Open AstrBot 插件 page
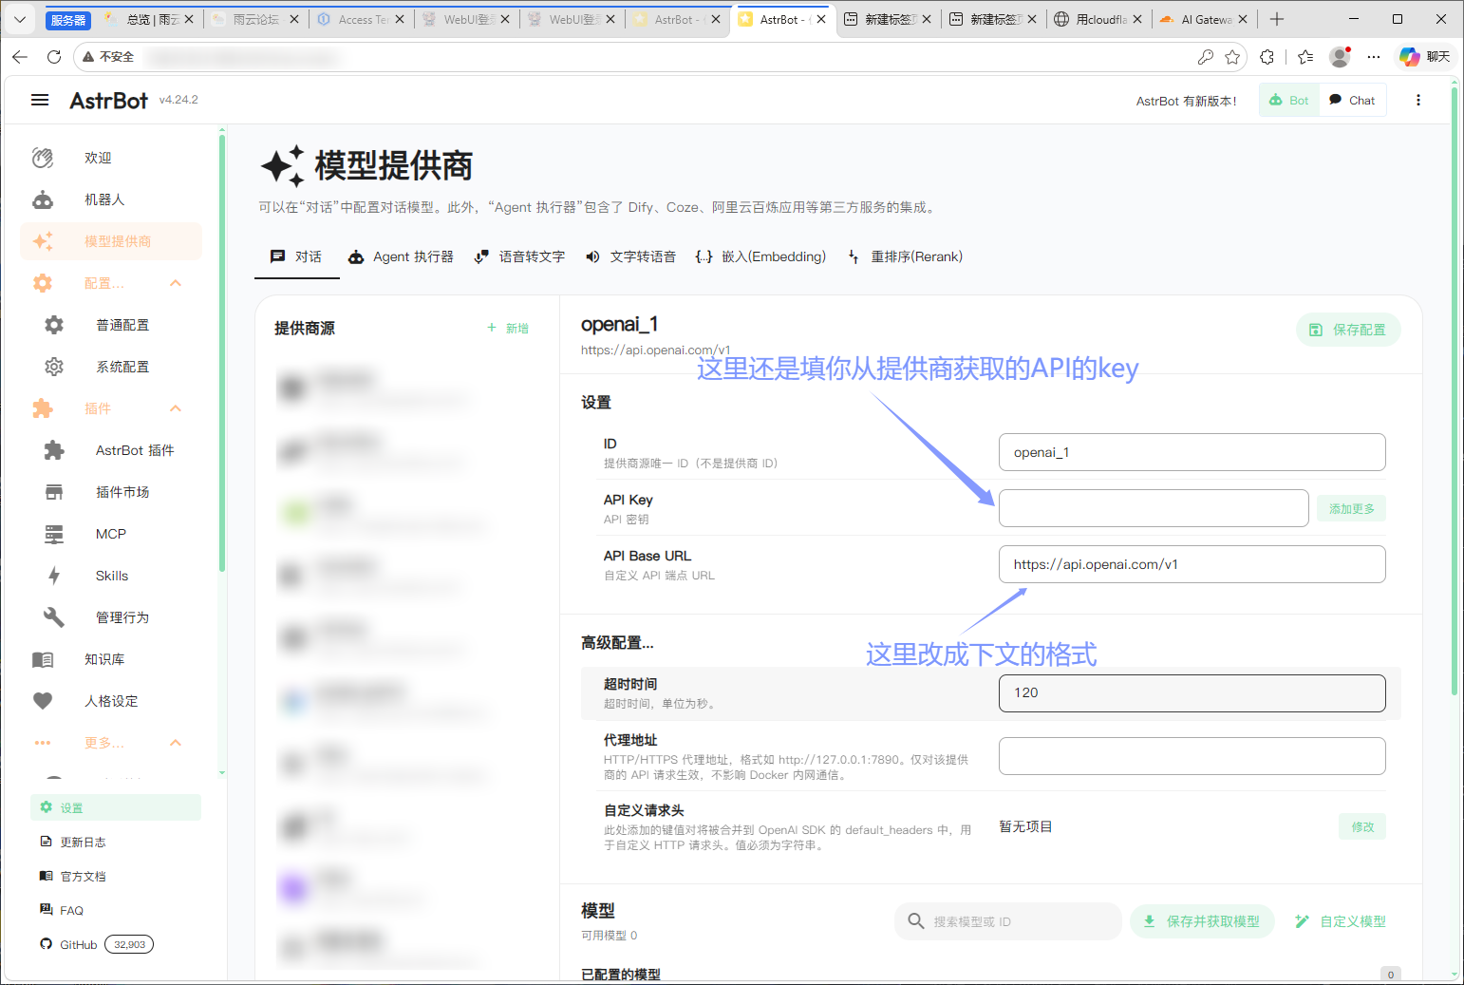Viewport: 1464px width, 985px height. click(111, 450)
